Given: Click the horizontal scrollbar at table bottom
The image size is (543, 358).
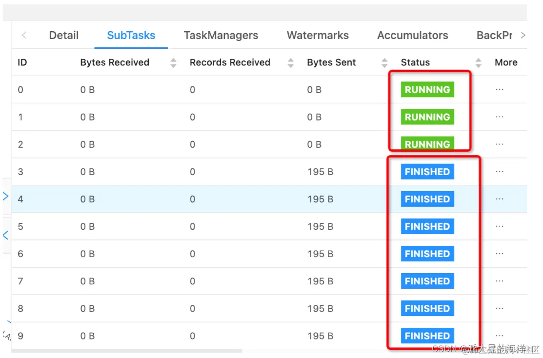Looking at the screenshot, I should point(126,351).
